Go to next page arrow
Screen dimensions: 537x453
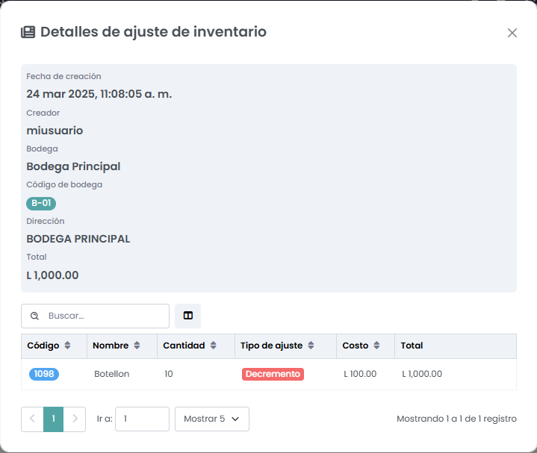click(75, 419)
